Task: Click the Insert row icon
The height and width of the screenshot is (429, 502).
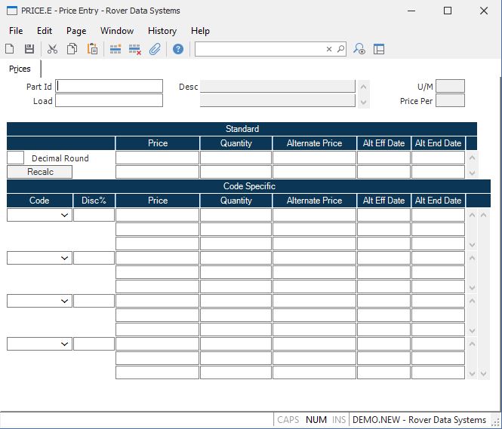Action: (x=115, y=49)
